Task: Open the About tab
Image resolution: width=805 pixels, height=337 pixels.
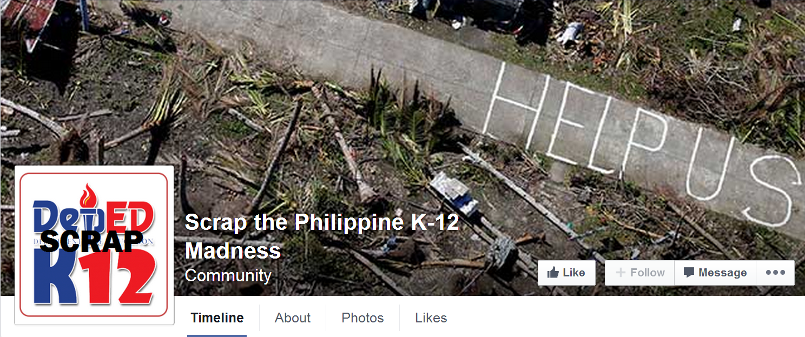Action: point(293,318)
